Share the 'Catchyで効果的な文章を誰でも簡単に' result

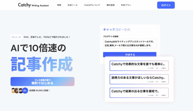(151, 68)
